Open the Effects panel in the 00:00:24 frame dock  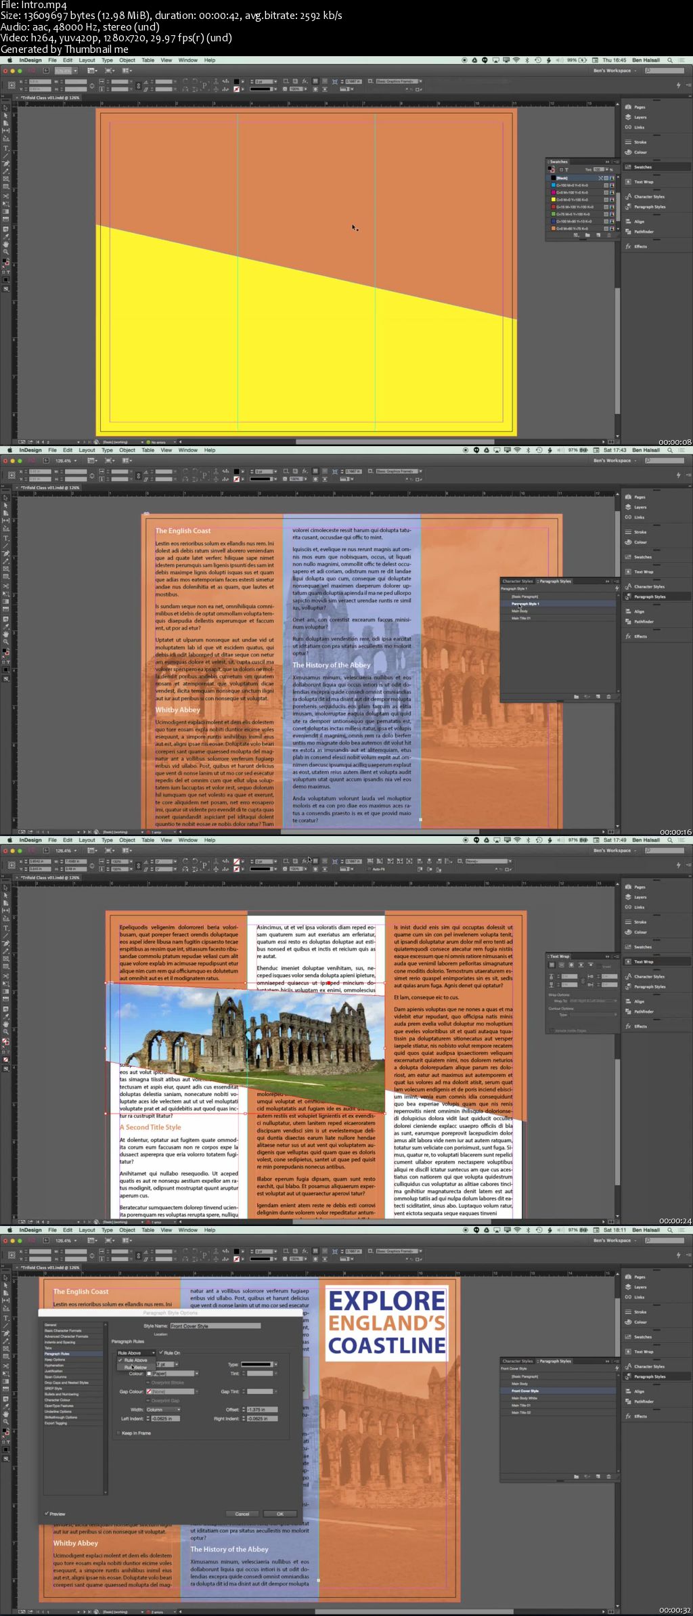pyautogui.click(x=636, y=1026)
